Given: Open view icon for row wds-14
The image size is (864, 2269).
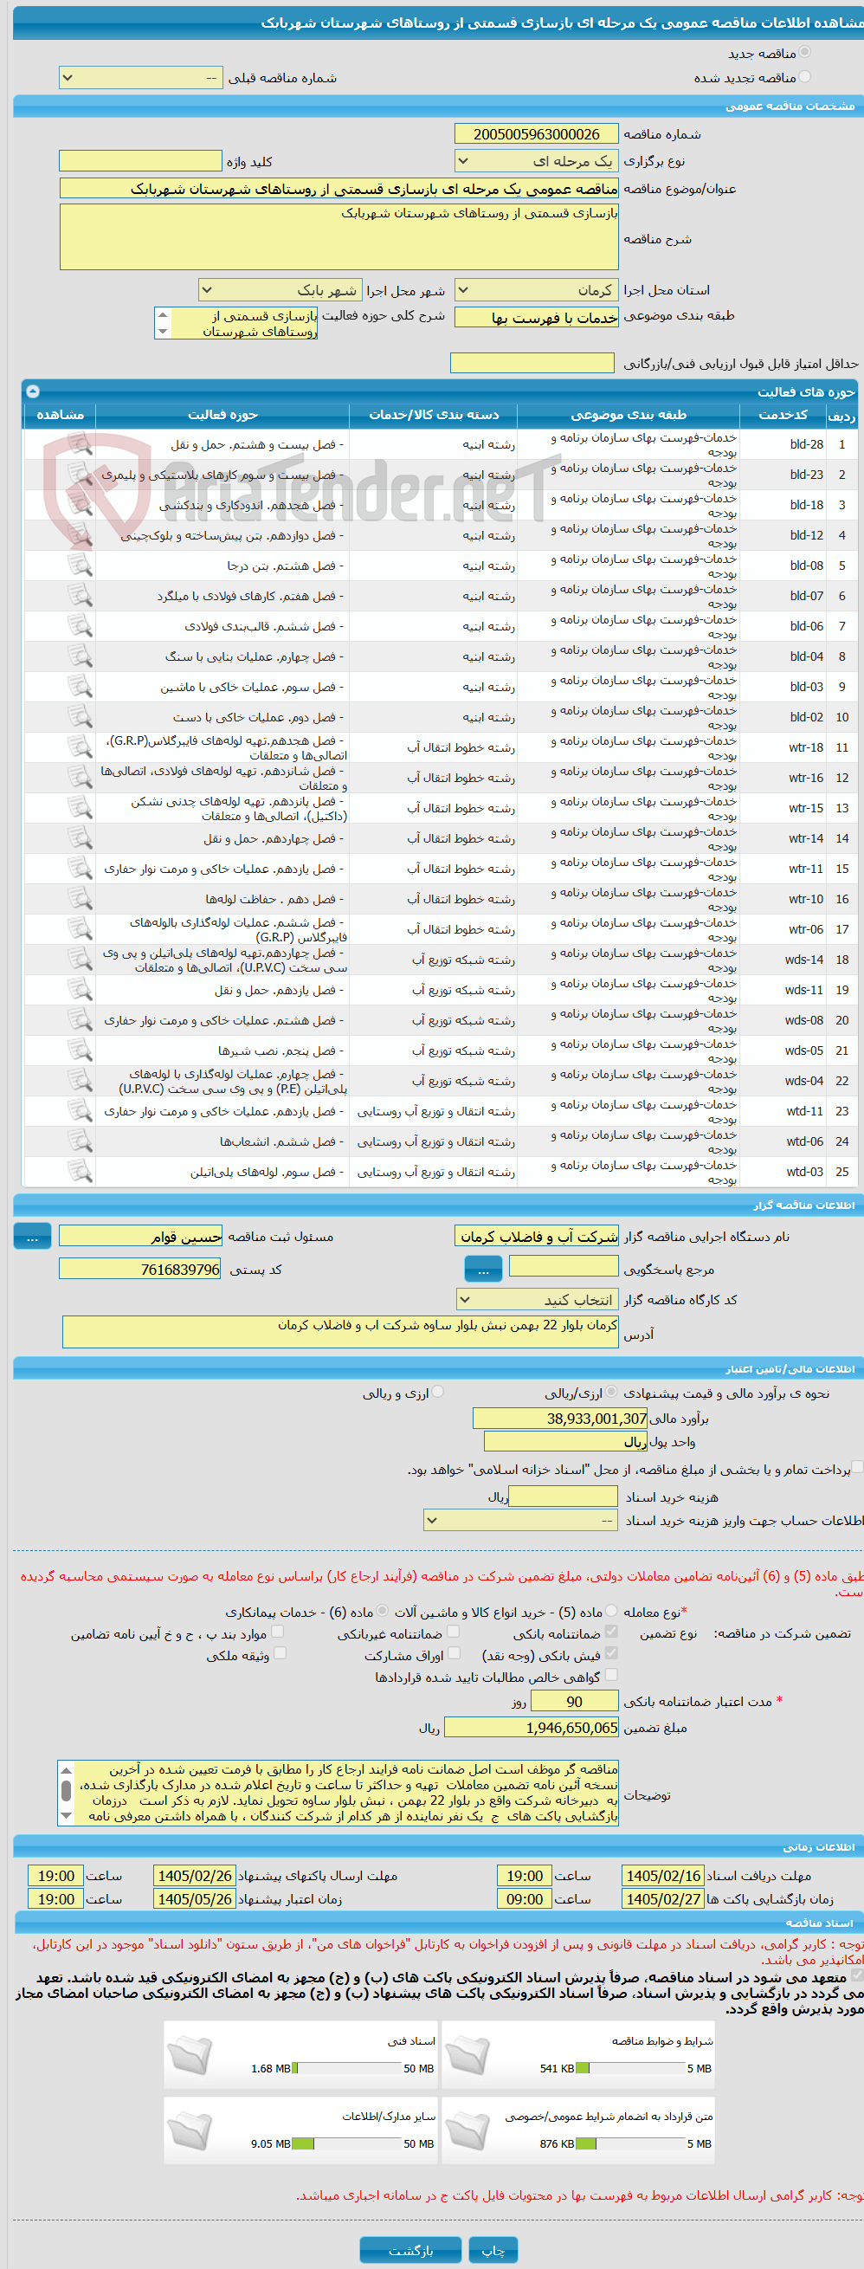Looking at the screenshot, I should 81,960.
